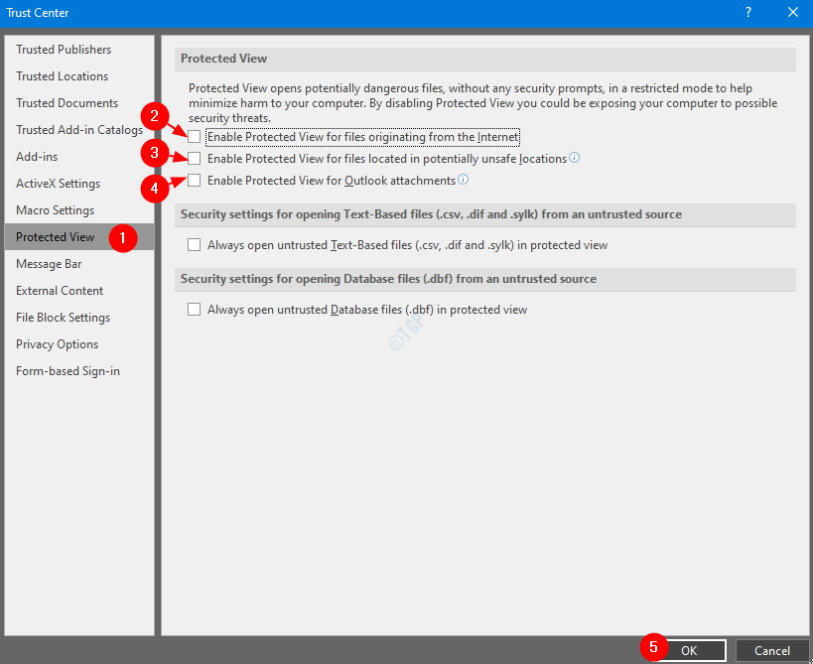Click Cancel to discard changes
Viewport: 813px width, 664px height.
pyautogui.click(x=771, y=650)
